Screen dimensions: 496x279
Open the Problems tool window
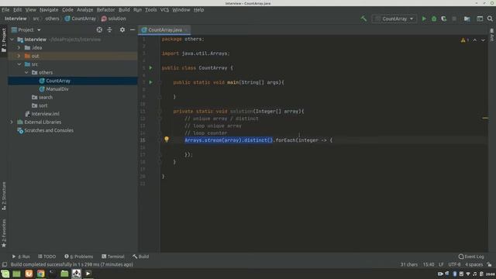[79, 257]
